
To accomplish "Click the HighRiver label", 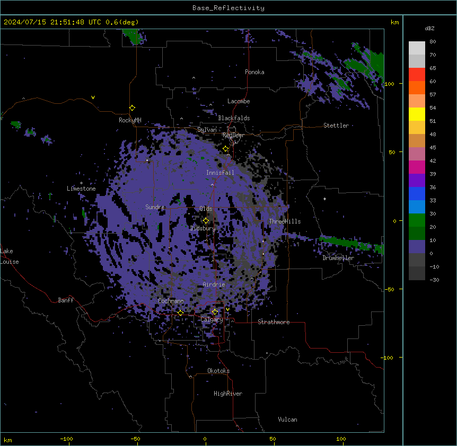I will pyautogui.click(x=228, y=394).
